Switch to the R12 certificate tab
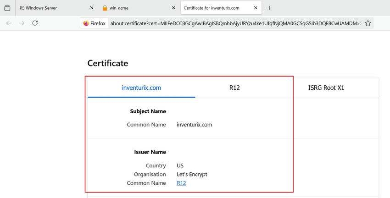 (x=234, y=88)
